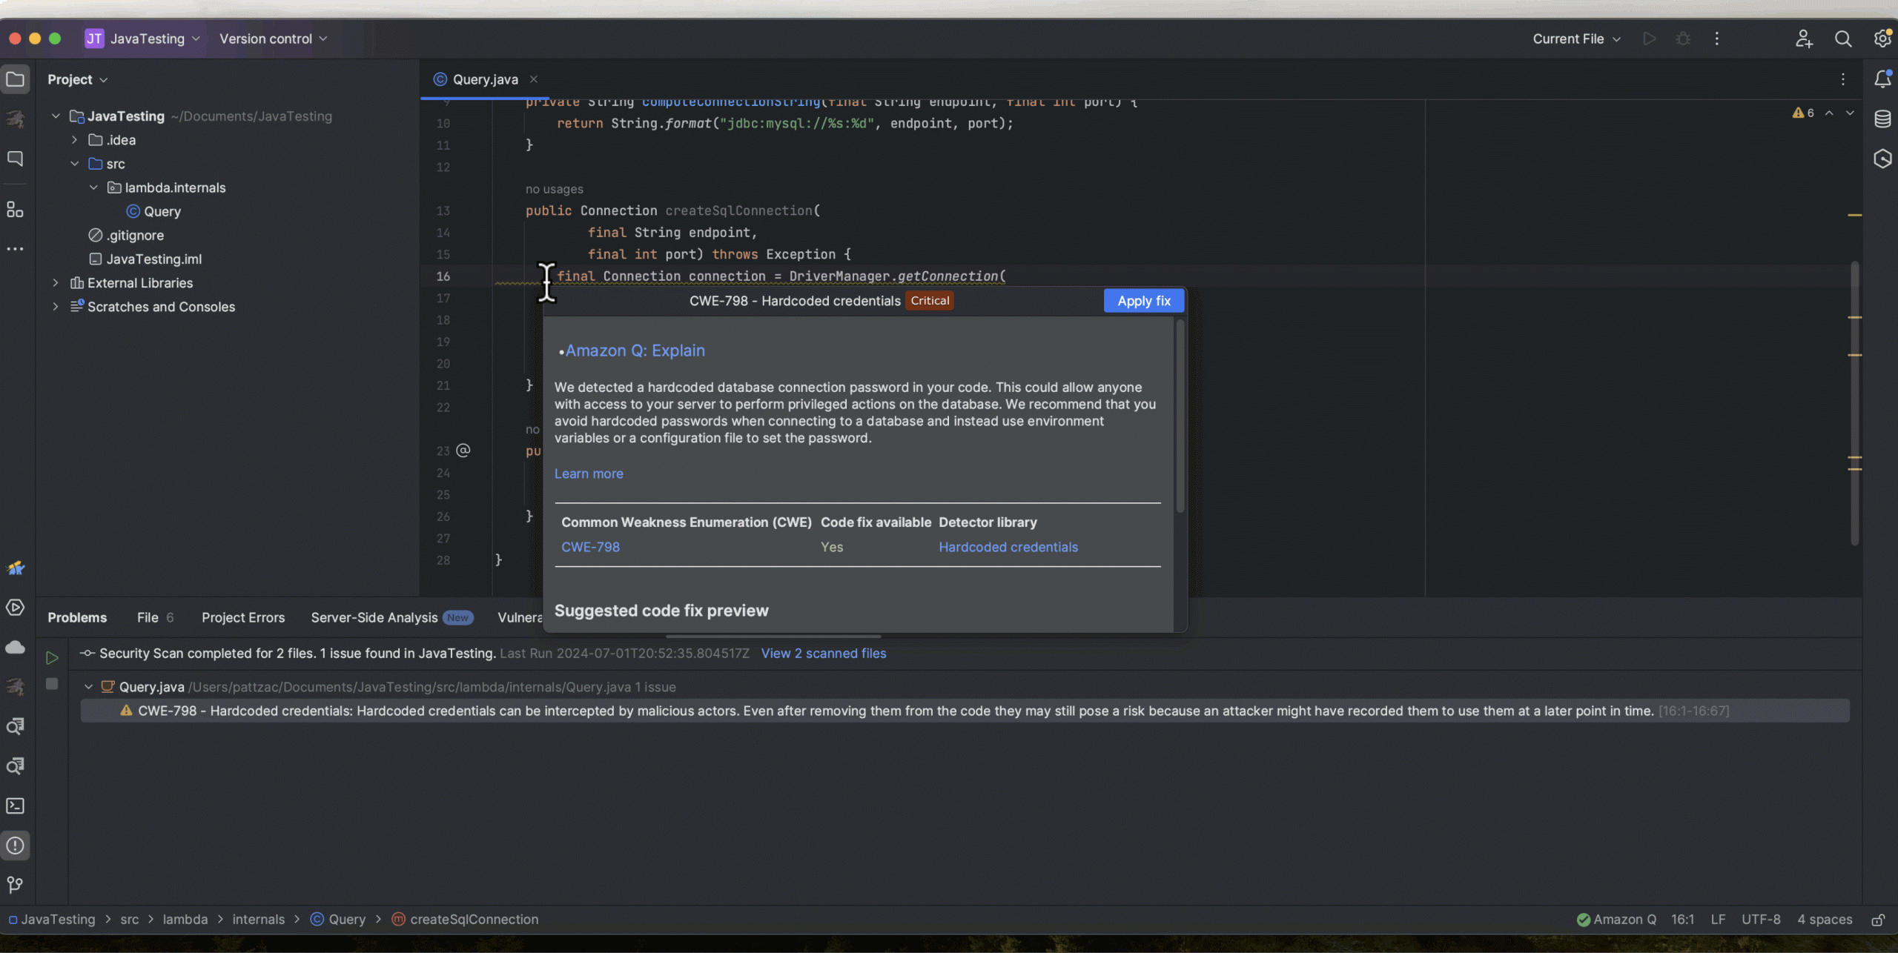Image resolution: width=1898 pixels, height=953 pixels.
Task: Show notifications via the bell icon
Action: (x=1883, y=79)
